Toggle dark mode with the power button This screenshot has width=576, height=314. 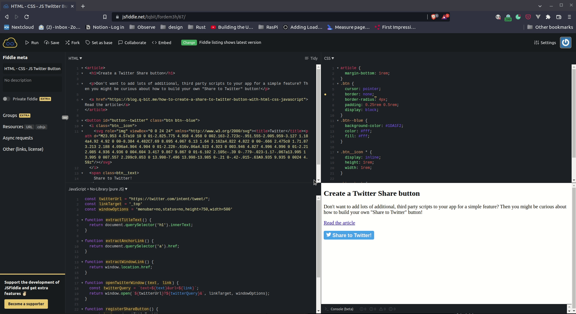[x=566, y=43]
